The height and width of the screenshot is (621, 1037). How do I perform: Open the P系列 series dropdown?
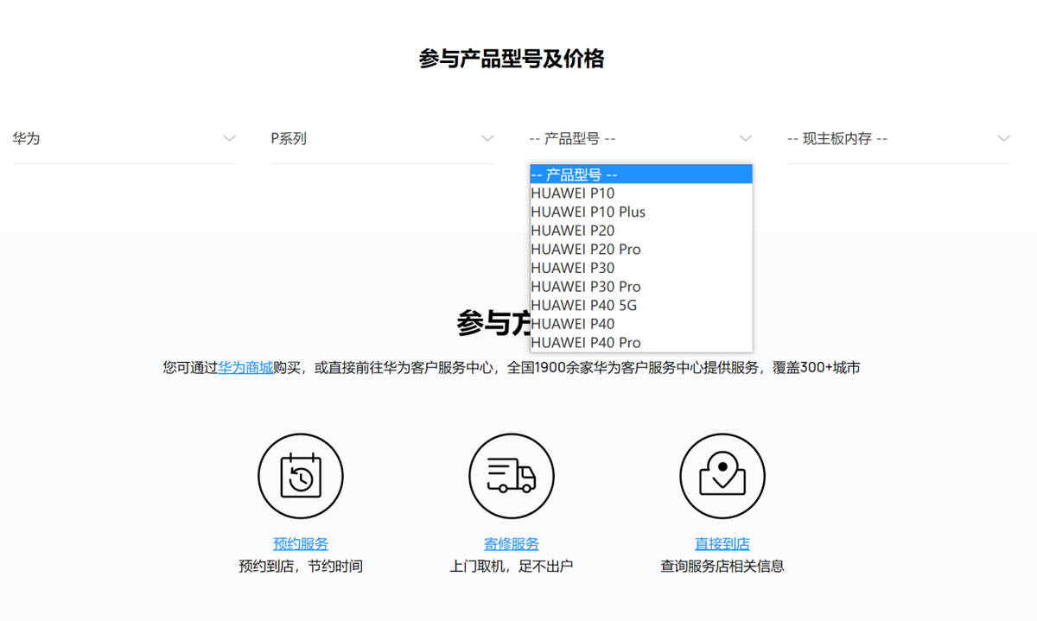[383, 138]
